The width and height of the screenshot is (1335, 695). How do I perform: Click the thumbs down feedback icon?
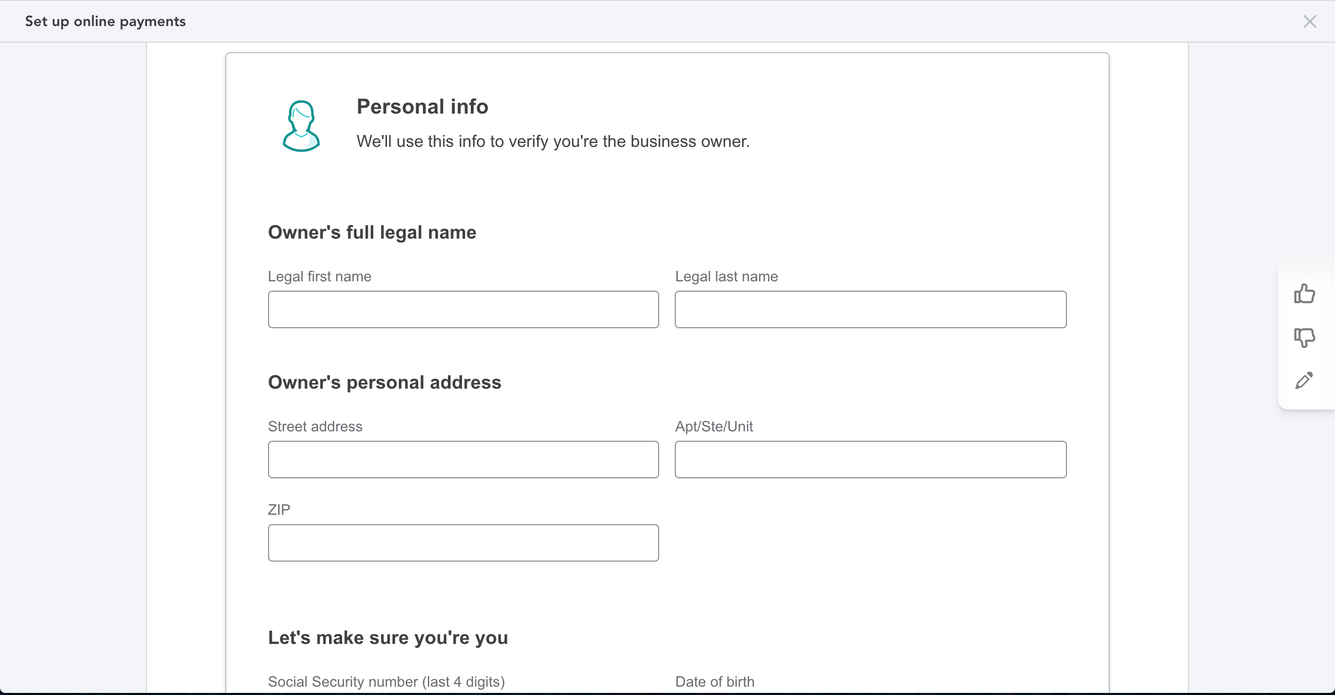pyautogui.click(x=1304, y=338)
